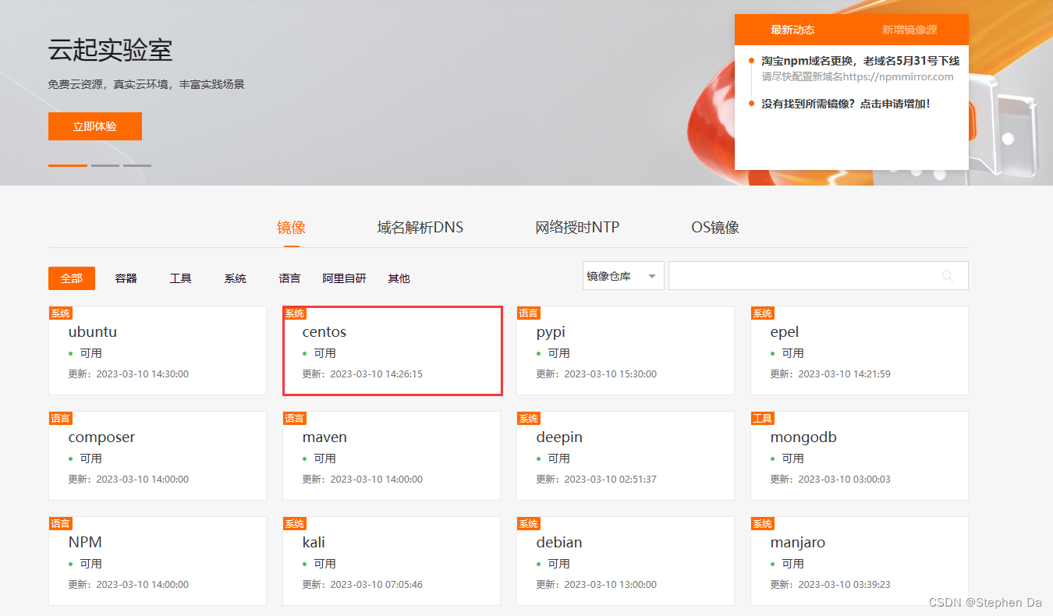Filter mirrors by 阿里自研
Screen dimensions: 1053x616
345,278
